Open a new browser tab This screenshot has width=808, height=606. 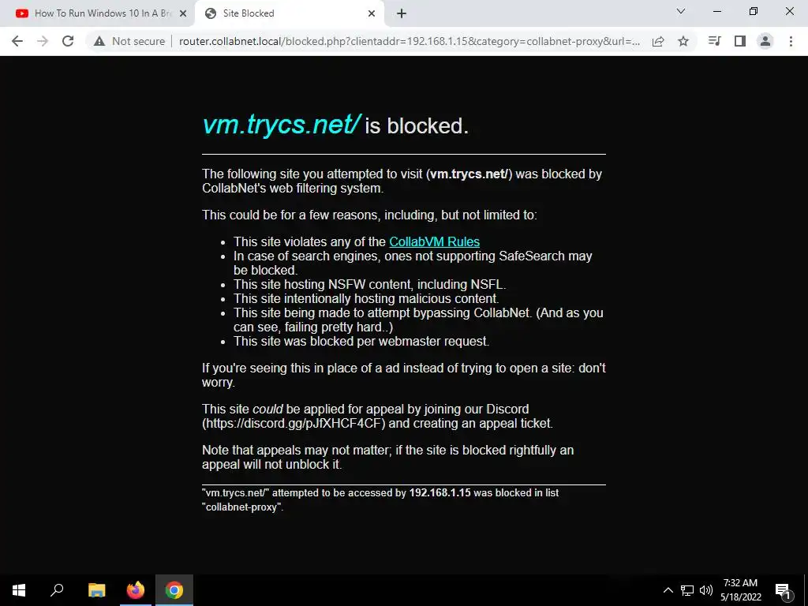click(402, 13)
